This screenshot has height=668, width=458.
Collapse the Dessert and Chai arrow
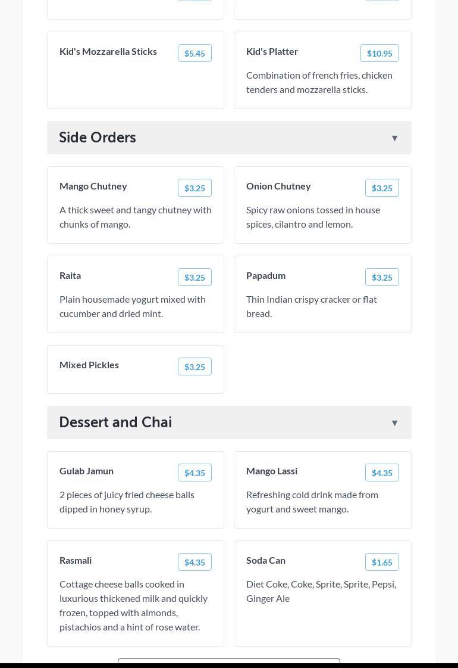tap(394, 423)
